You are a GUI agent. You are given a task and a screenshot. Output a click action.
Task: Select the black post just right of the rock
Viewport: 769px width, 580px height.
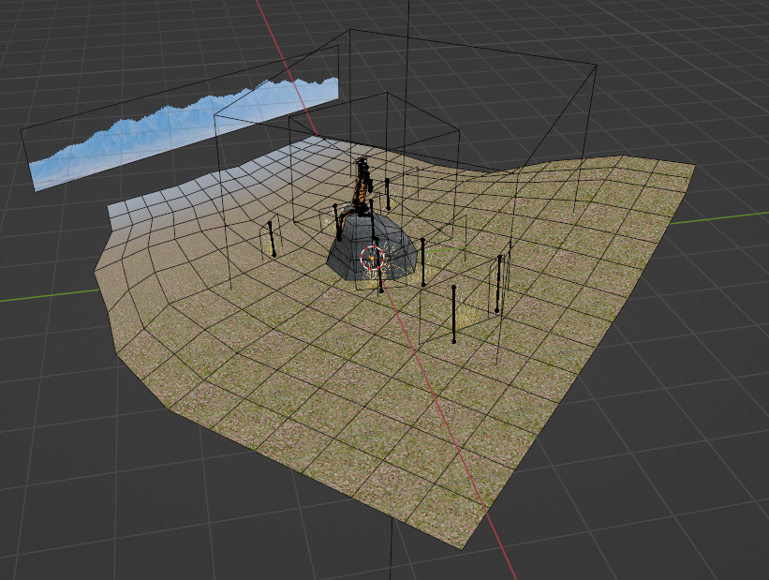click(x=423, y=262)
